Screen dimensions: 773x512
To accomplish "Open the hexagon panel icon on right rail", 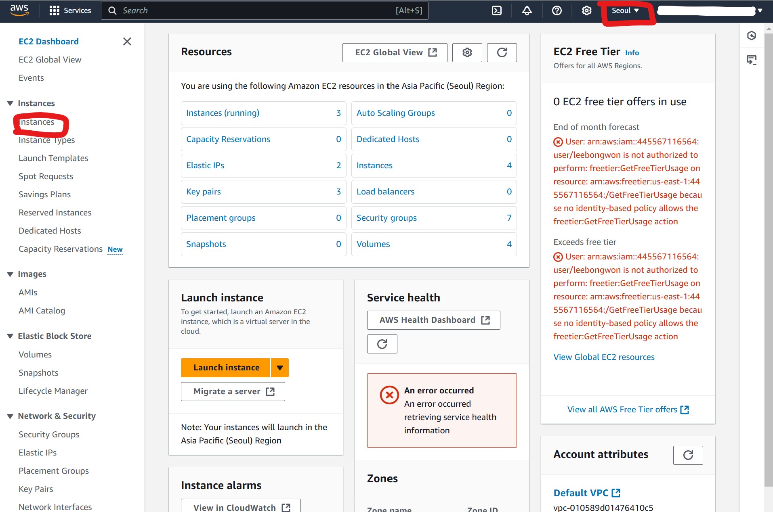I will 752,36.
